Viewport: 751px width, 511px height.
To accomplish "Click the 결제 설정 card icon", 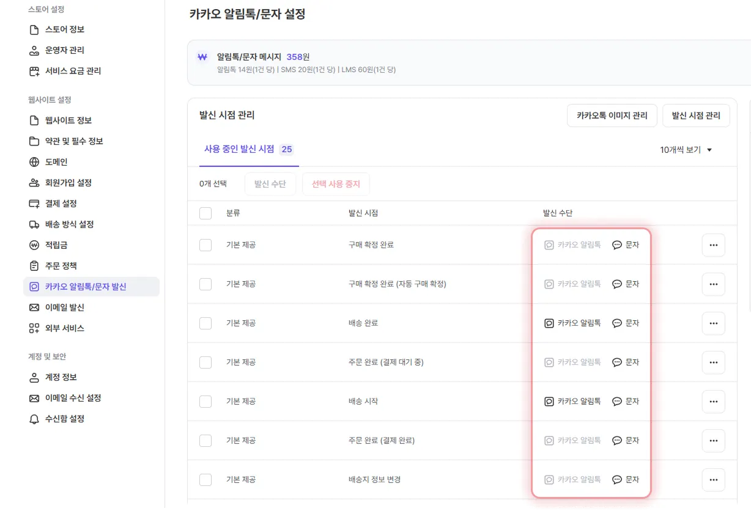I will (x=34, y=204).
